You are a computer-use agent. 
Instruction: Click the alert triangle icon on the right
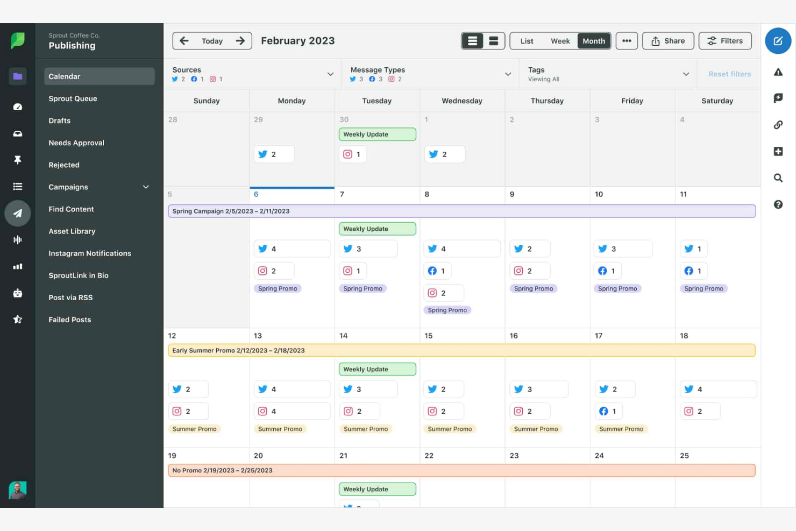(x=778, y=72)
